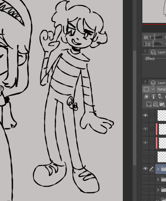Image resolution: width=166 pixels, height=201 pixels.
Task: Switch to the Layer palette tab label beside the stacked-layers icon
Action: [x=162, y=83]
